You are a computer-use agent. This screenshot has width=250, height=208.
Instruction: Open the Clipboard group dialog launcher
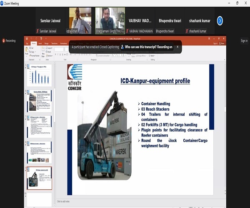(40, 59)
